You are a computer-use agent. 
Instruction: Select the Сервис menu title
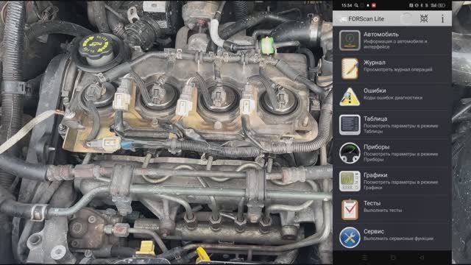[374, 231]
